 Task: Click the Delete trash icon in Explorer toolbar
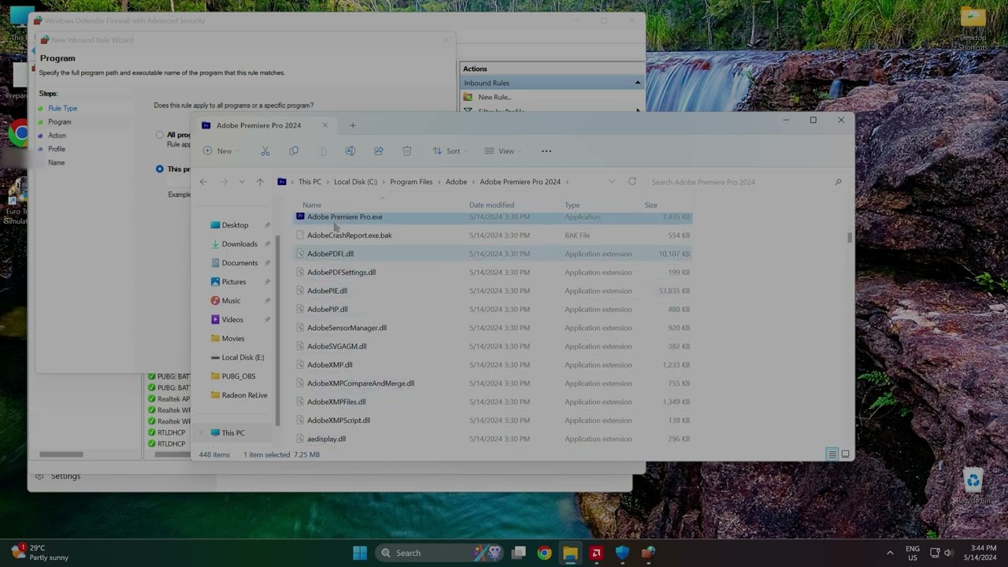pos(407,151)
